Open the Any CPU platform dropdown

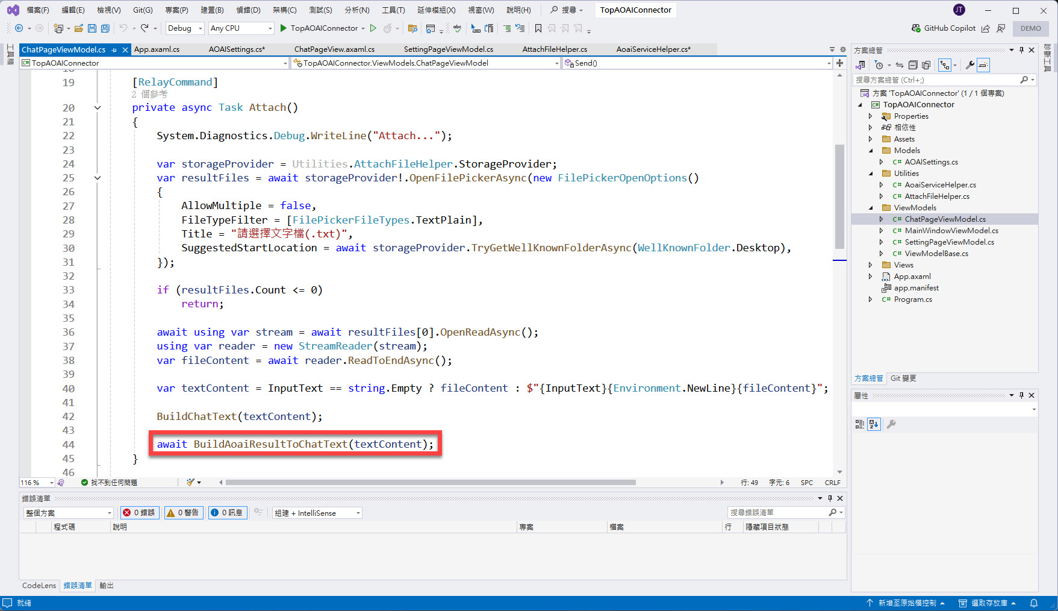[x=241, y=28]
